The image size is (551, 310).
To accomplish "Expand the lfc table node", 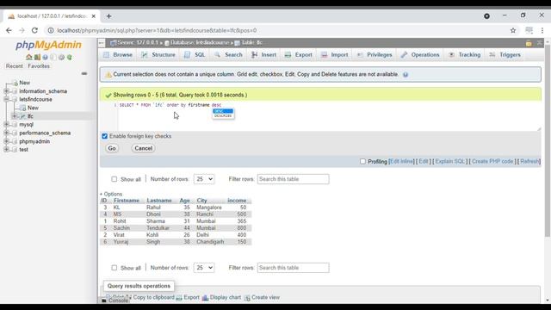I will point(15,116).
